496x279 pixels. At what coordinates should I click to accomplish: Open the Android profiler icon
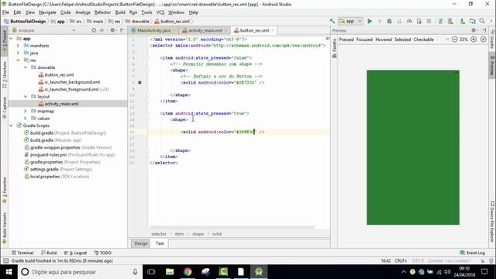409,21
